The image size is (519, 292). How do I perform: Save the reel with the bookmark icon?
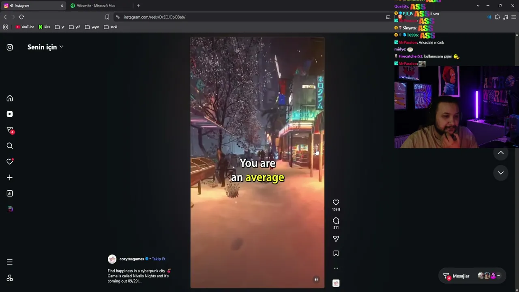pos(336,253)
